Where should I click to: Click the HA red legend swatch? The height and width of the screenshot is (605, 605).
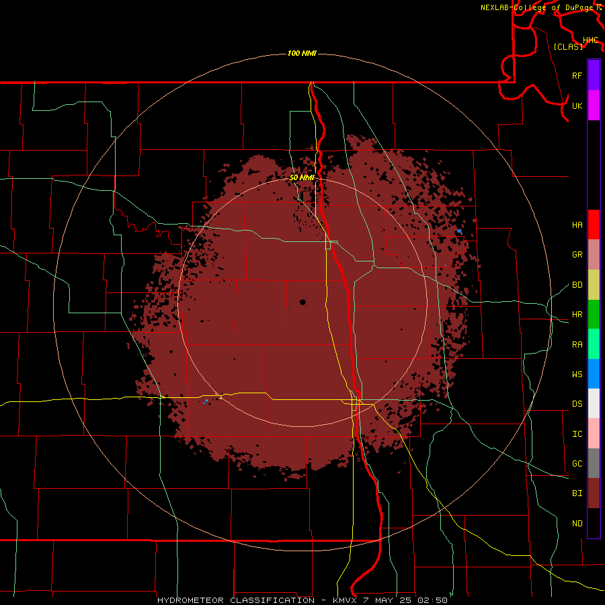tap(594, 225)
